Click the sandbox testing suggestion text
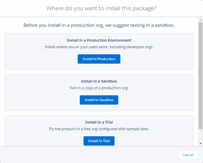 pos(99,25)
